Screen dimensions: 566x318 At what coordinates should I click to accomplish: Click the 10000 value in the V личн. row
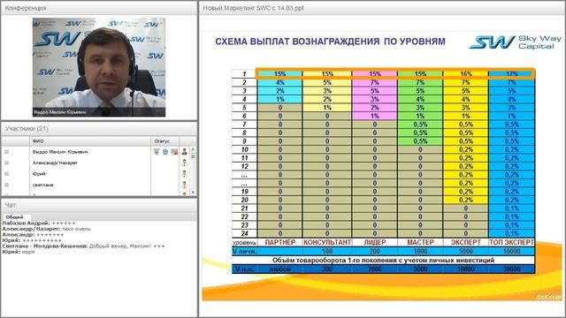click(511, 251)
